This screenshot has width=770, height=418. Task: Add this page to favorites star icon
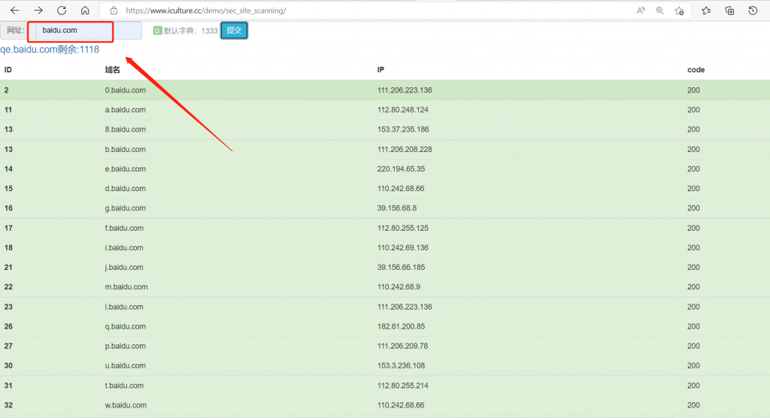(x=679, y=11)
